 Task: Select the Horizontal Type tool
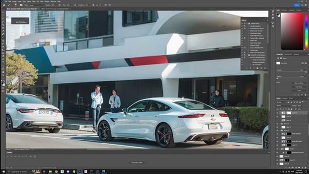[3, 62]
